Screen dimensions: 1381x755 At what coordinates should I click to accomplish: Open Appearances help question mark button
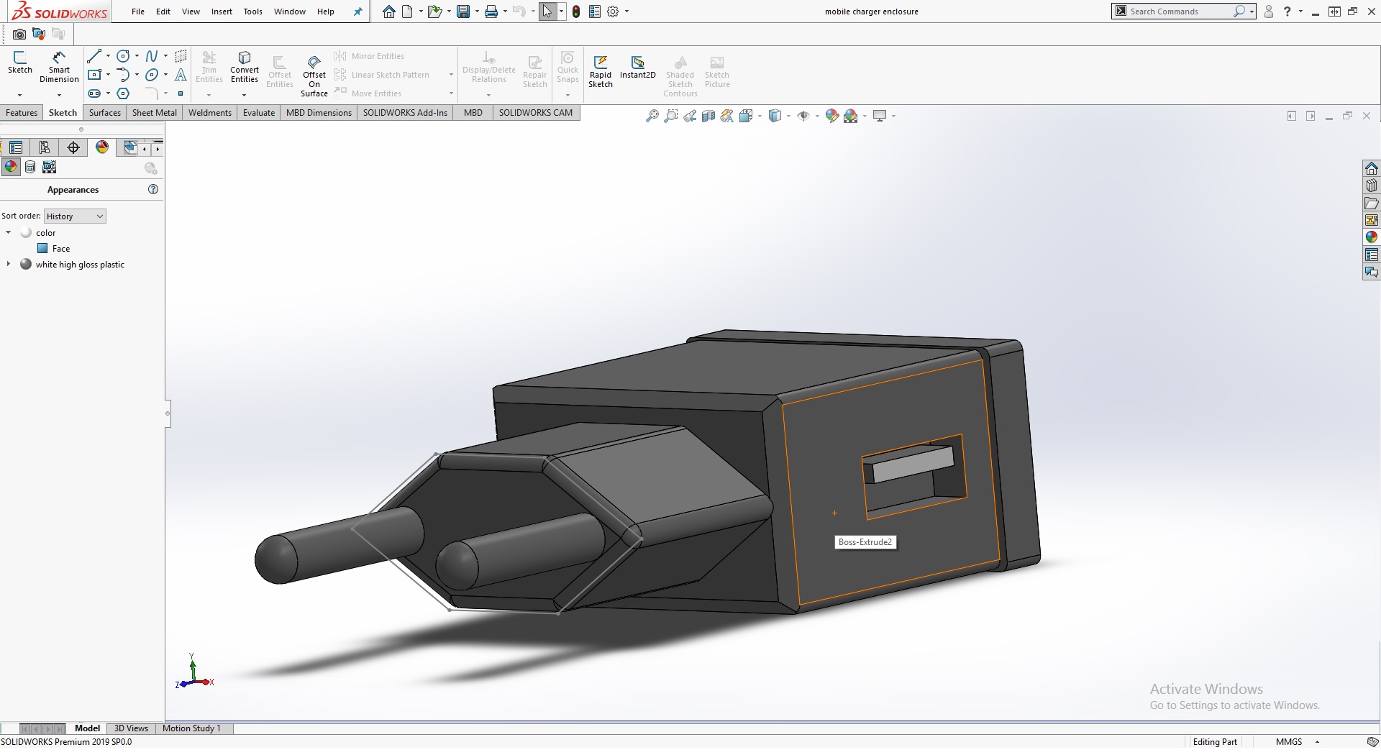(x=152, y=189)
